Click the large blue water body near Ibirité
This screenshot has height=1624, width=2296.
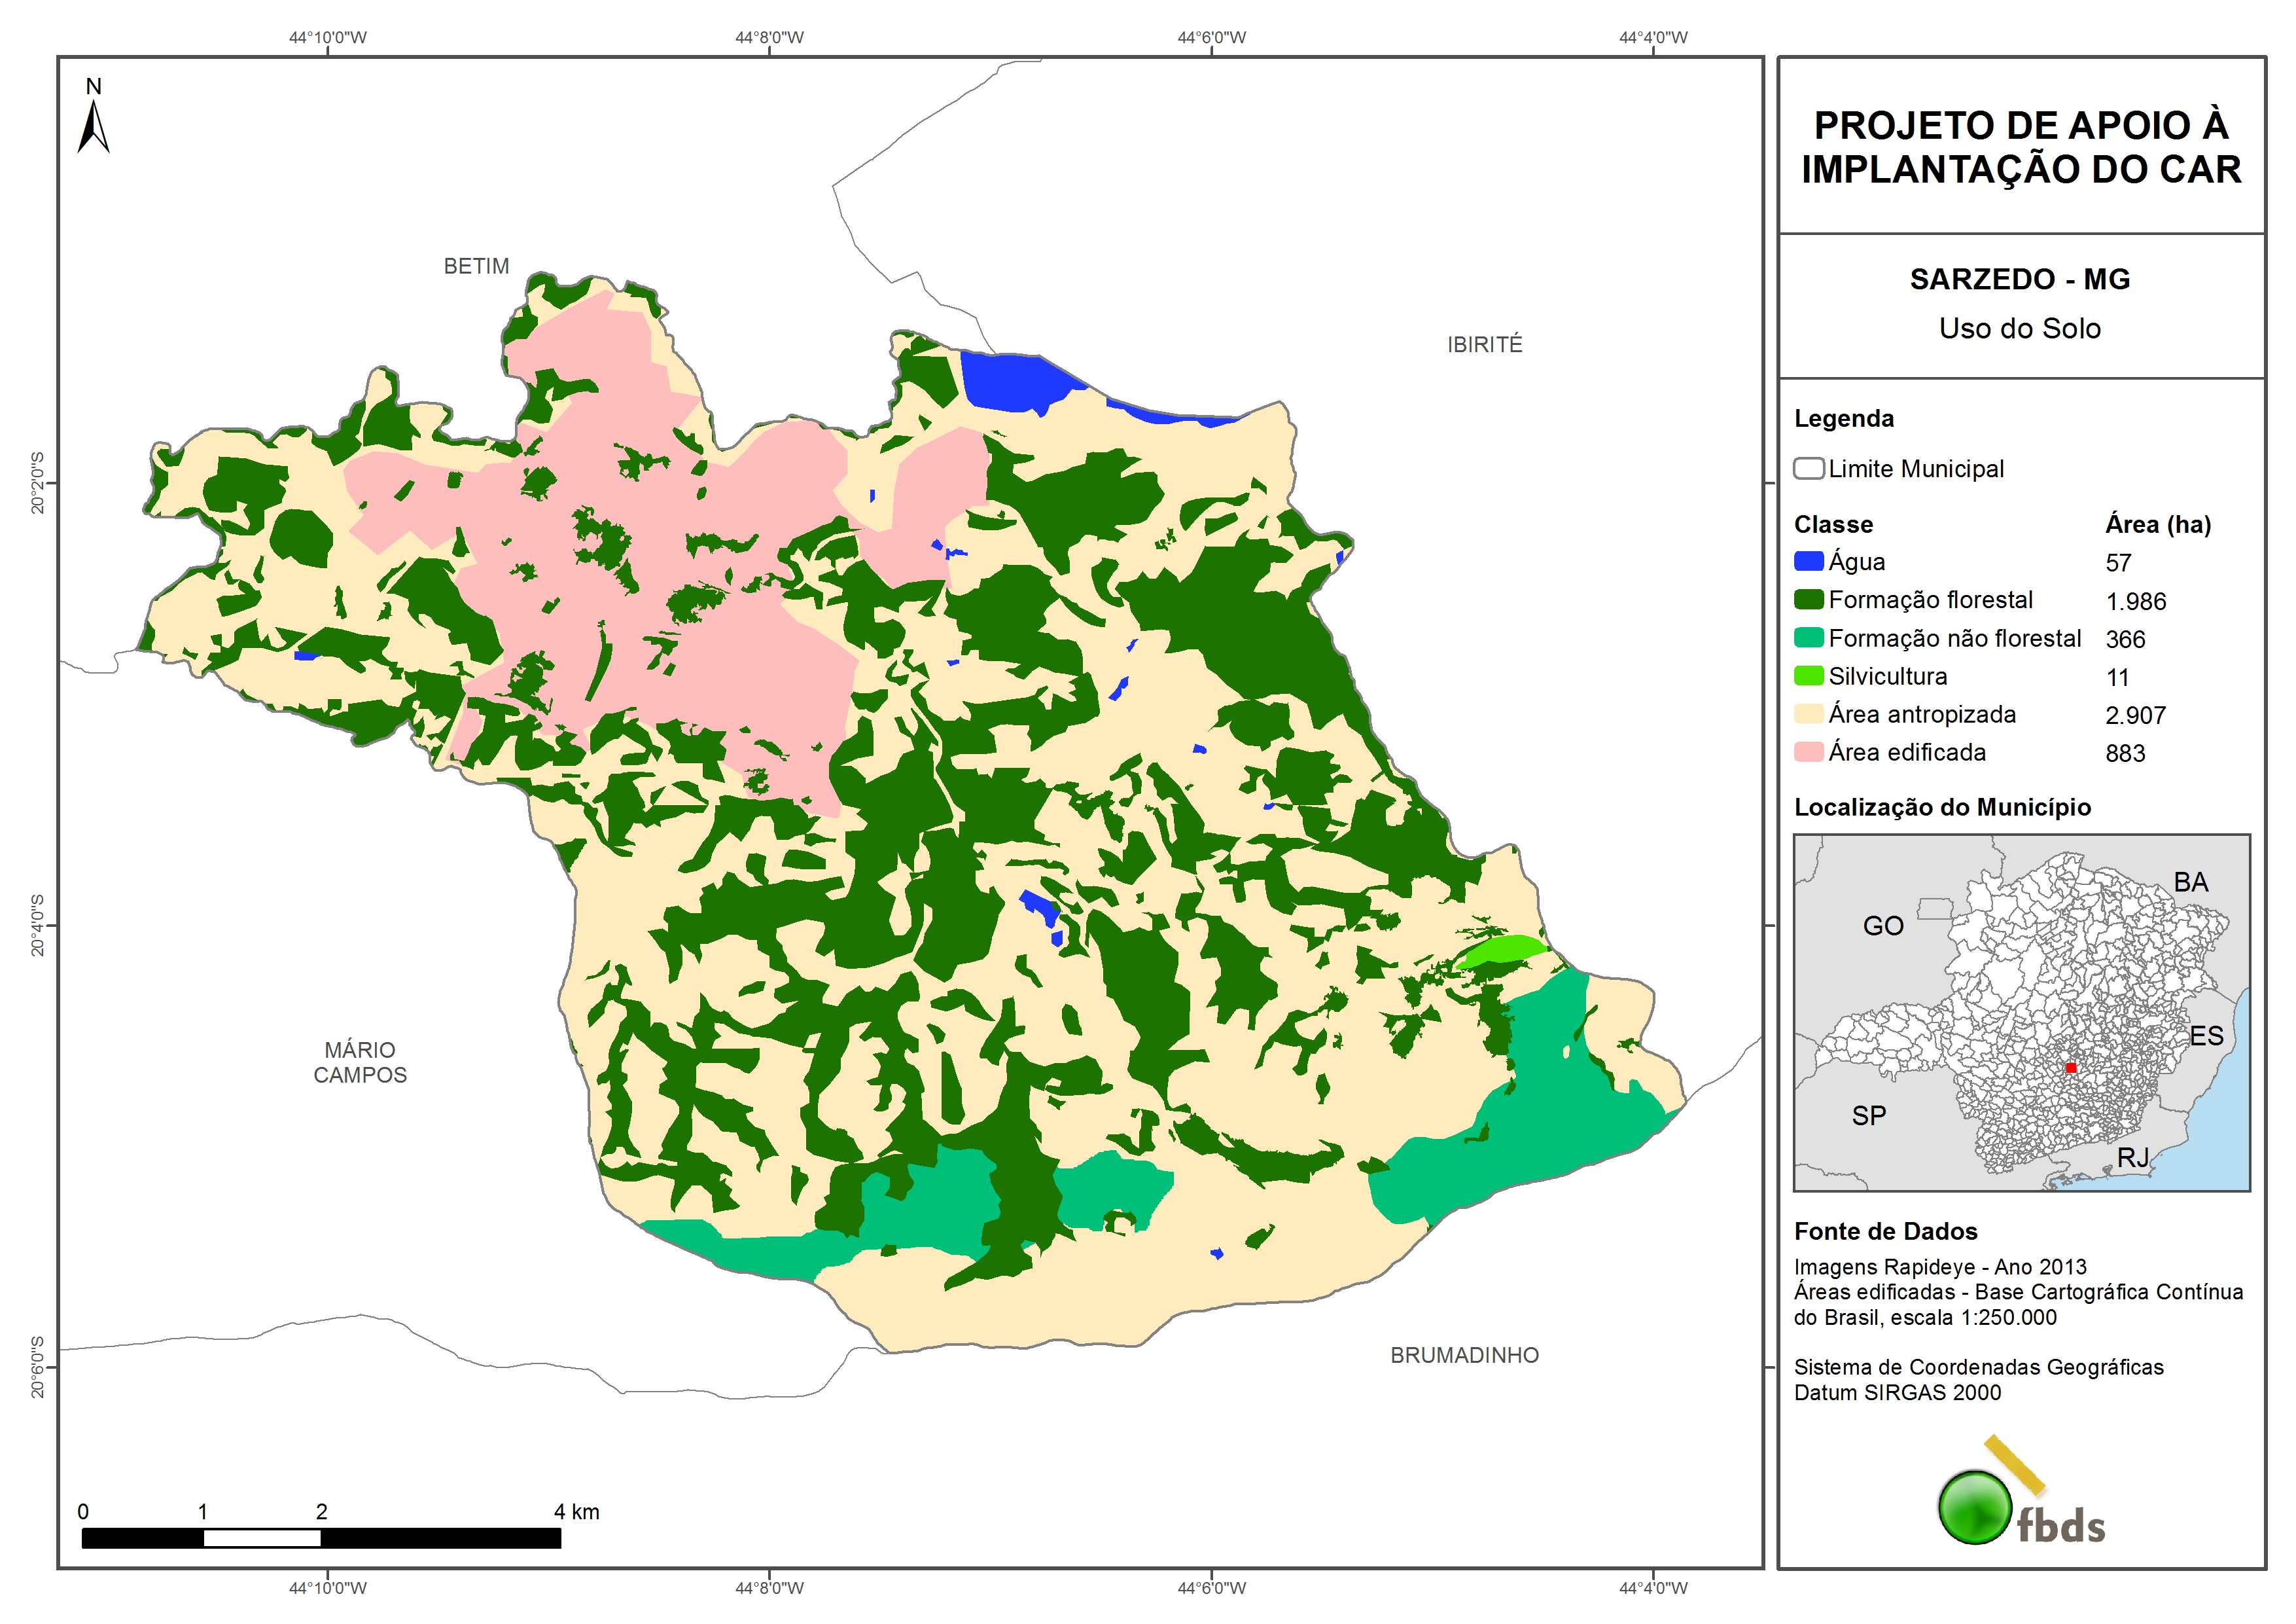coord(1012,380)
